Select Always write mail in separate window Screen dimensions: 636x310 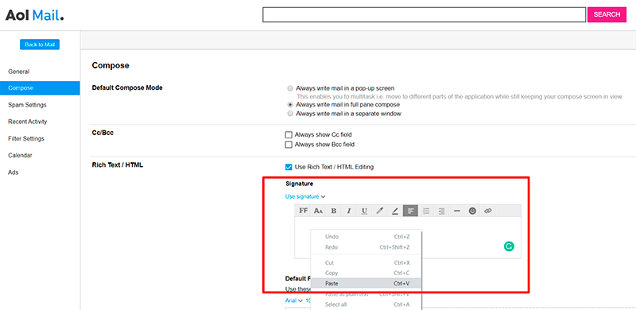290,114
